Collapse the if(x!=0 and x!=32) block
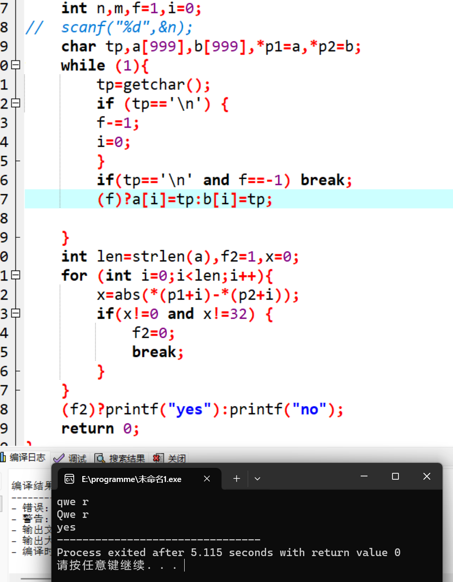 [x=16, y=313]
